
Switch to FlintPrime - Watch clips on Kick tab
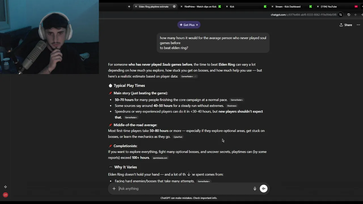200,7
